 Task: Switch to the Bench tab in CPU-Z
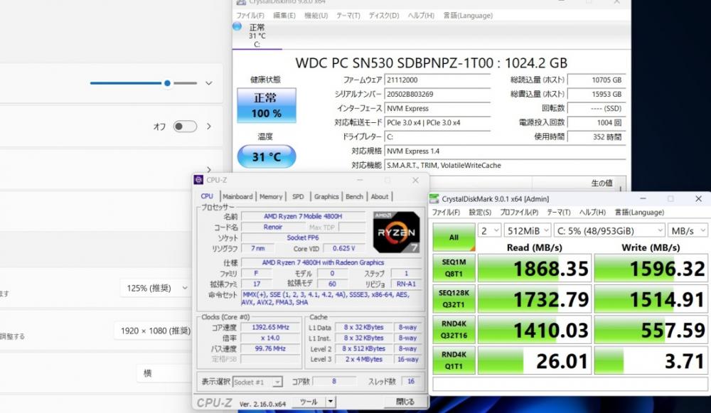[x=354, y=196]
